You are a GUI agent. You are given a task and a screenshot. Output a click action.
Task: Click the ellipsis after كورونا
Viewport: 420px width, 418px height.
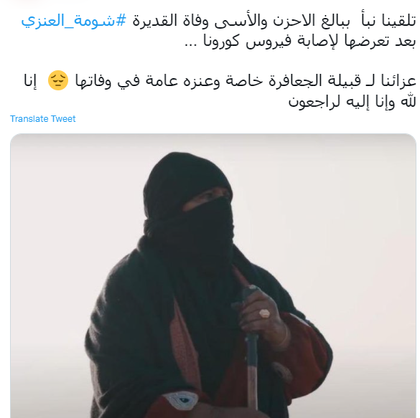click(192, 45)
